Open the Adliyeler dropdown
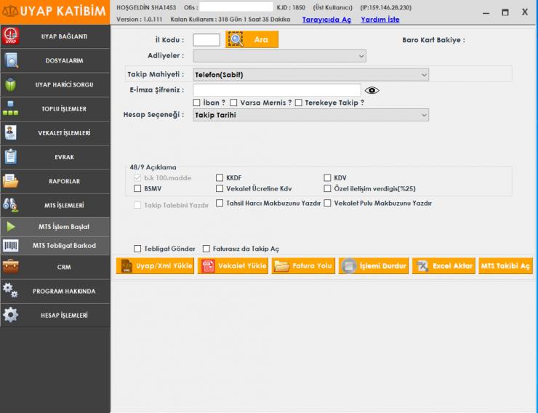The image size is (538, 413). pos(279,56)
